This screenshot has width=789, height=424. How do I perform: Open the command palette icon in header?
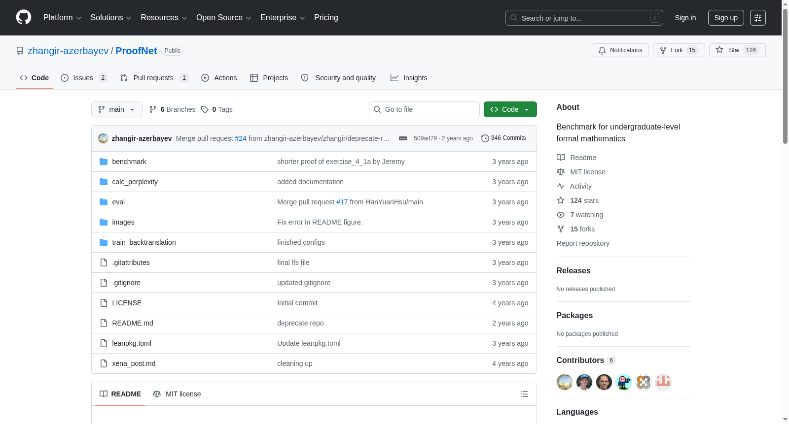click(758, 18)
